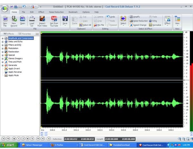Open the Effect ribbon tab
193x149 pixels.
point(41,12)
